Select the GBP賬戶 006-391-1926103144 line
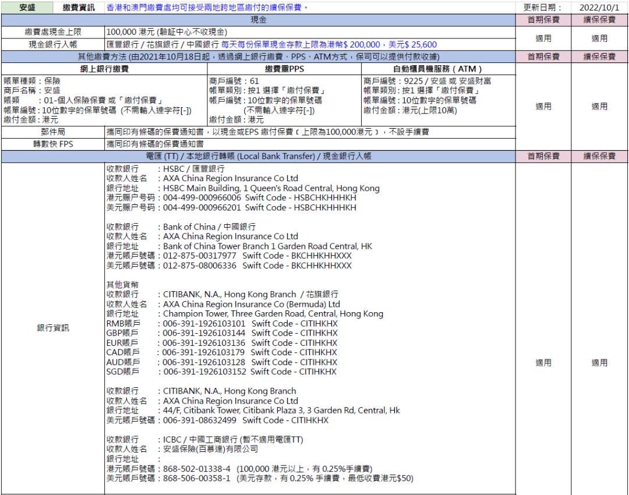The height and width of the screenshot is (495, 629). point(222,333)
